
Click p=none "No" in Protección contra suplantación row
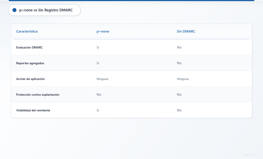99,94
